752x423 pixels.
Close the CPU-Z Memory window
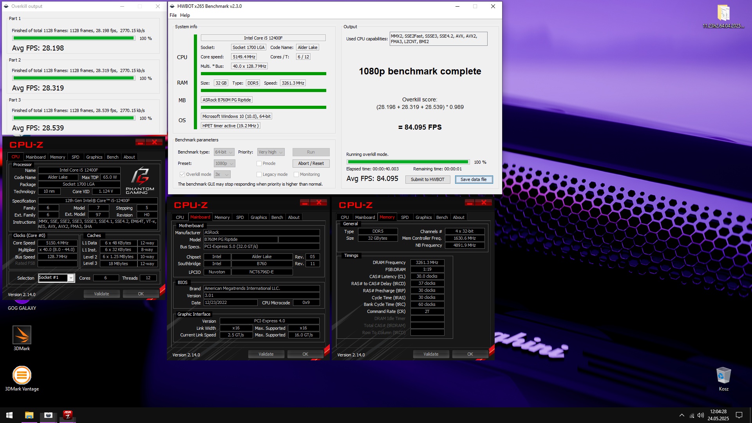(484, 202)
